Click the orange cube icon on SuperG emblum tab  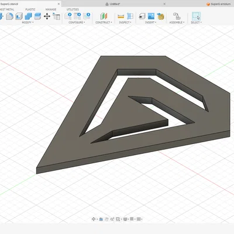click(x=208, y=4)
